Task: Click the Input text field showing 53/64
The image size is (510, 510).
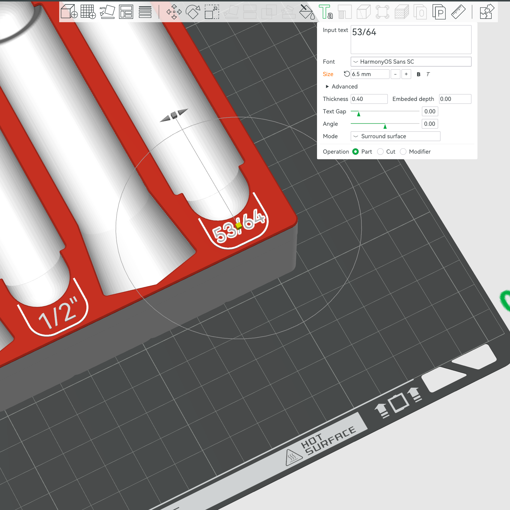Action: [411, 39]
